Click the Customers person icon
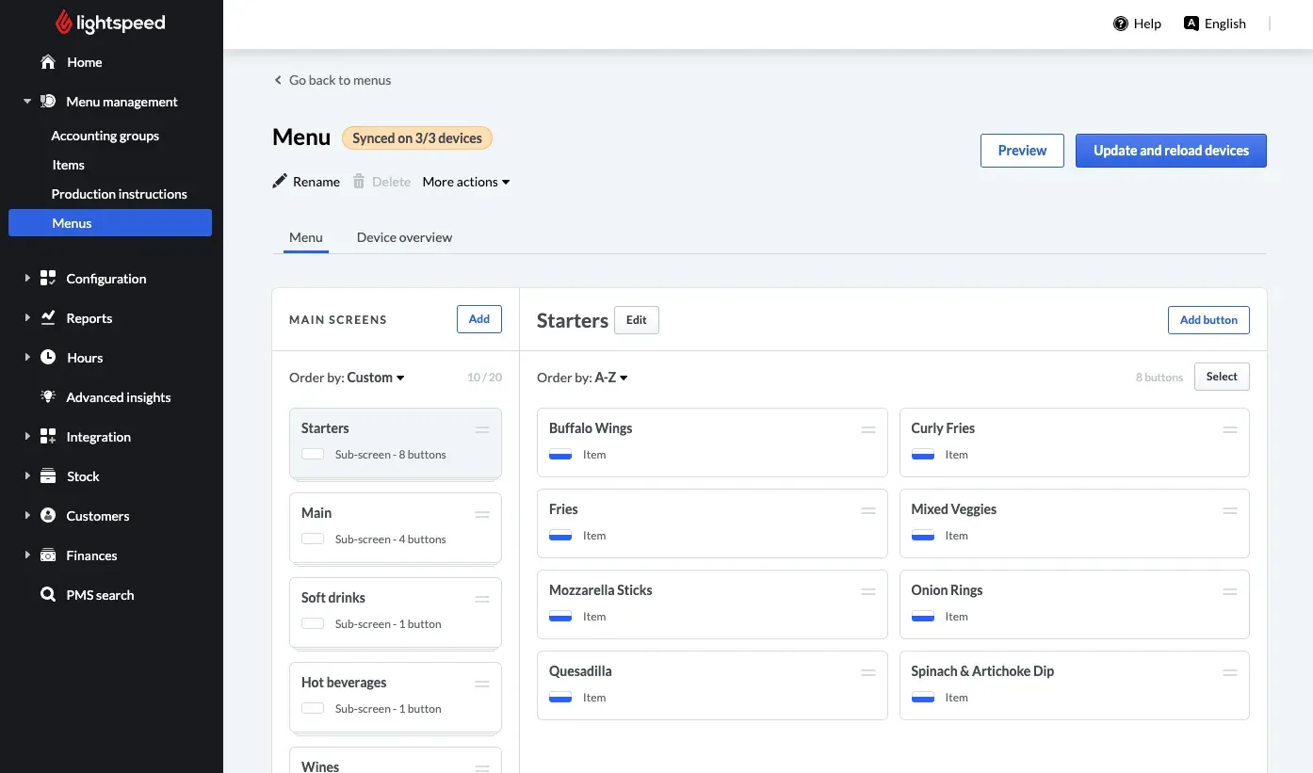 tap(48, 516)
